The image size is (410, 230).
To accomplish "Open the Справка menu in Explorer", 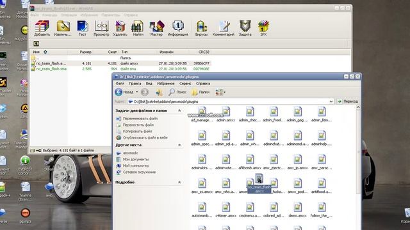I will [203, 84].
